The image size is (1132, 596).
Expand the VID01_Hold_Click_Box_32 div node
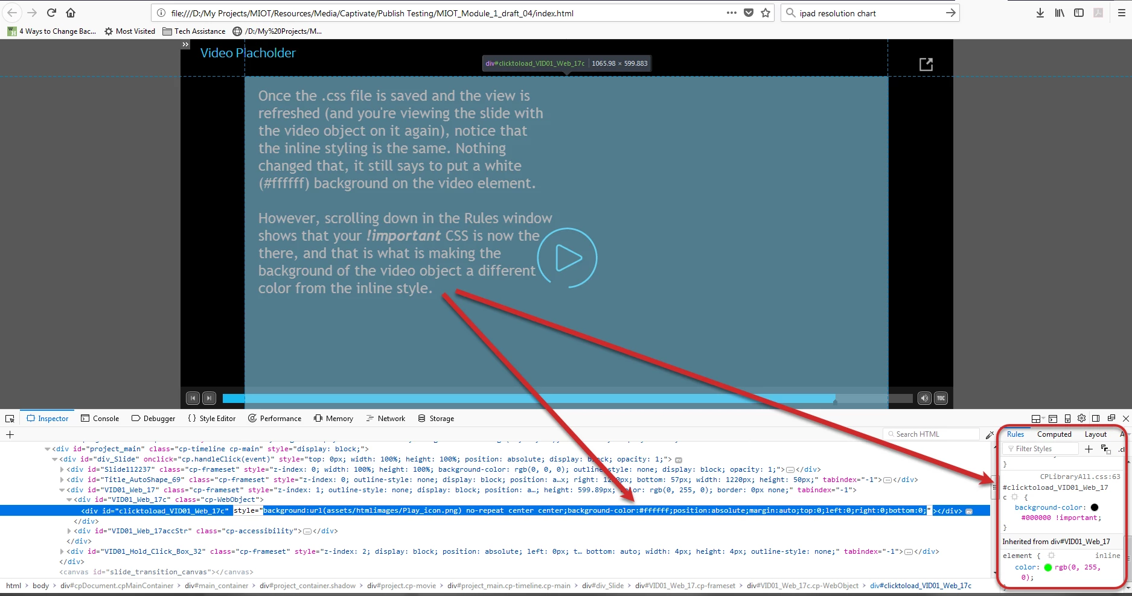[x=62, y=551]
